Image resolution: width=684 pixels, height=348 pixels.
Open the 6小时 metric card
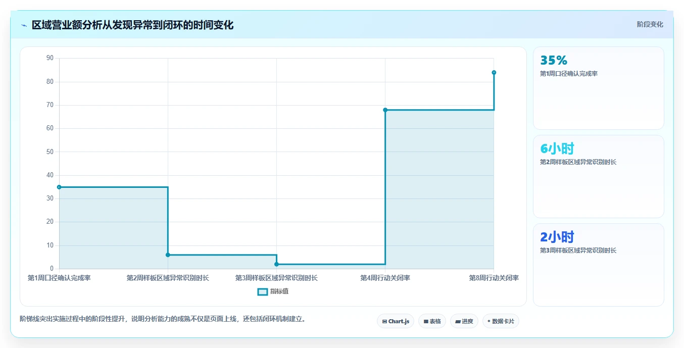[599, 176]
